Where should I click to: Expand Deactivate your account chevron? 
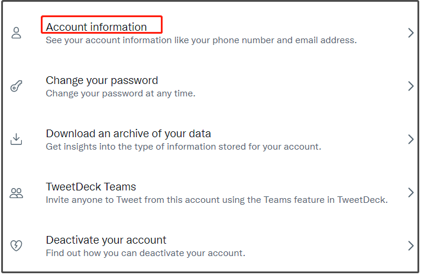(411, 246)
